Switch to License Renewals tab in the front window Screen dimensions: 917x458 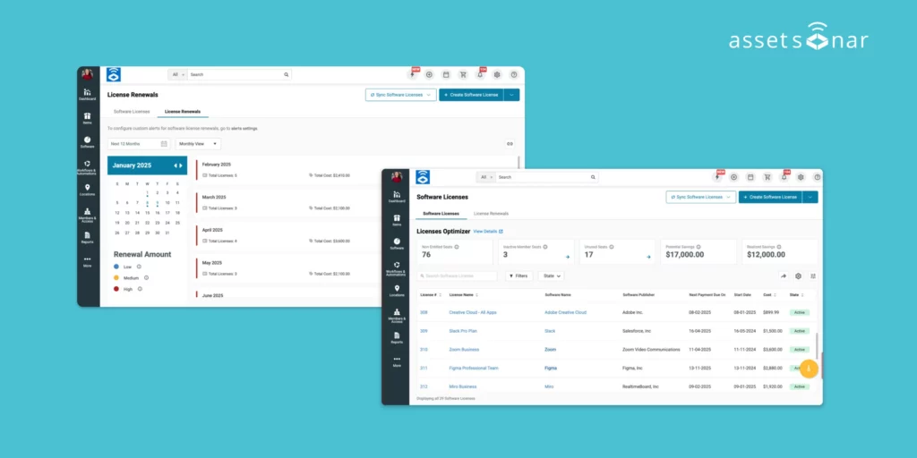point(491,214)
